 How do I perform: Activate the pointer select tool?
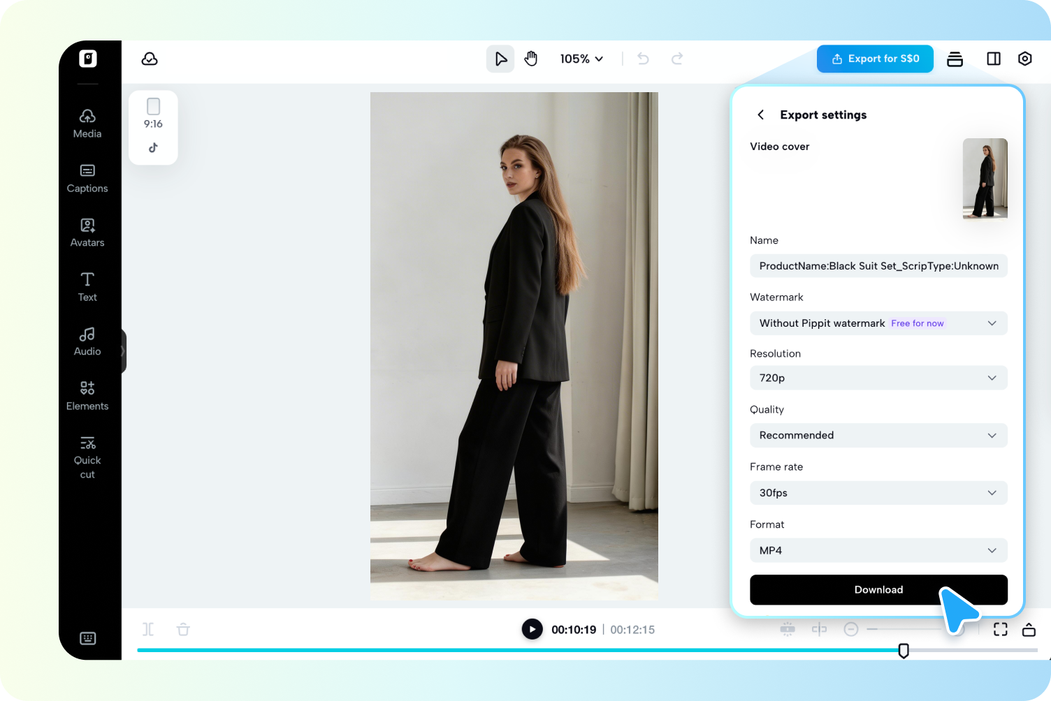tap(500, 59)
